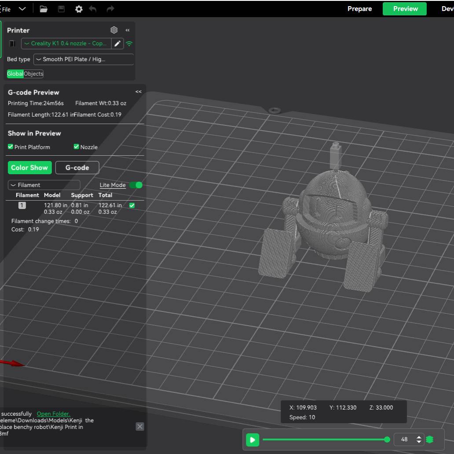
Task: Open preferences with the toolbar gear icon
Action: [79, 9]
